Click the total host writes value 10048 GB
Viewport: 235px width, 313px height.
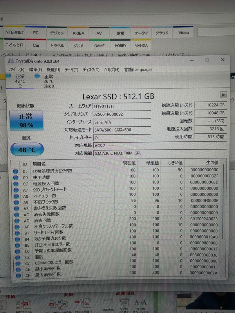point(210,113)
